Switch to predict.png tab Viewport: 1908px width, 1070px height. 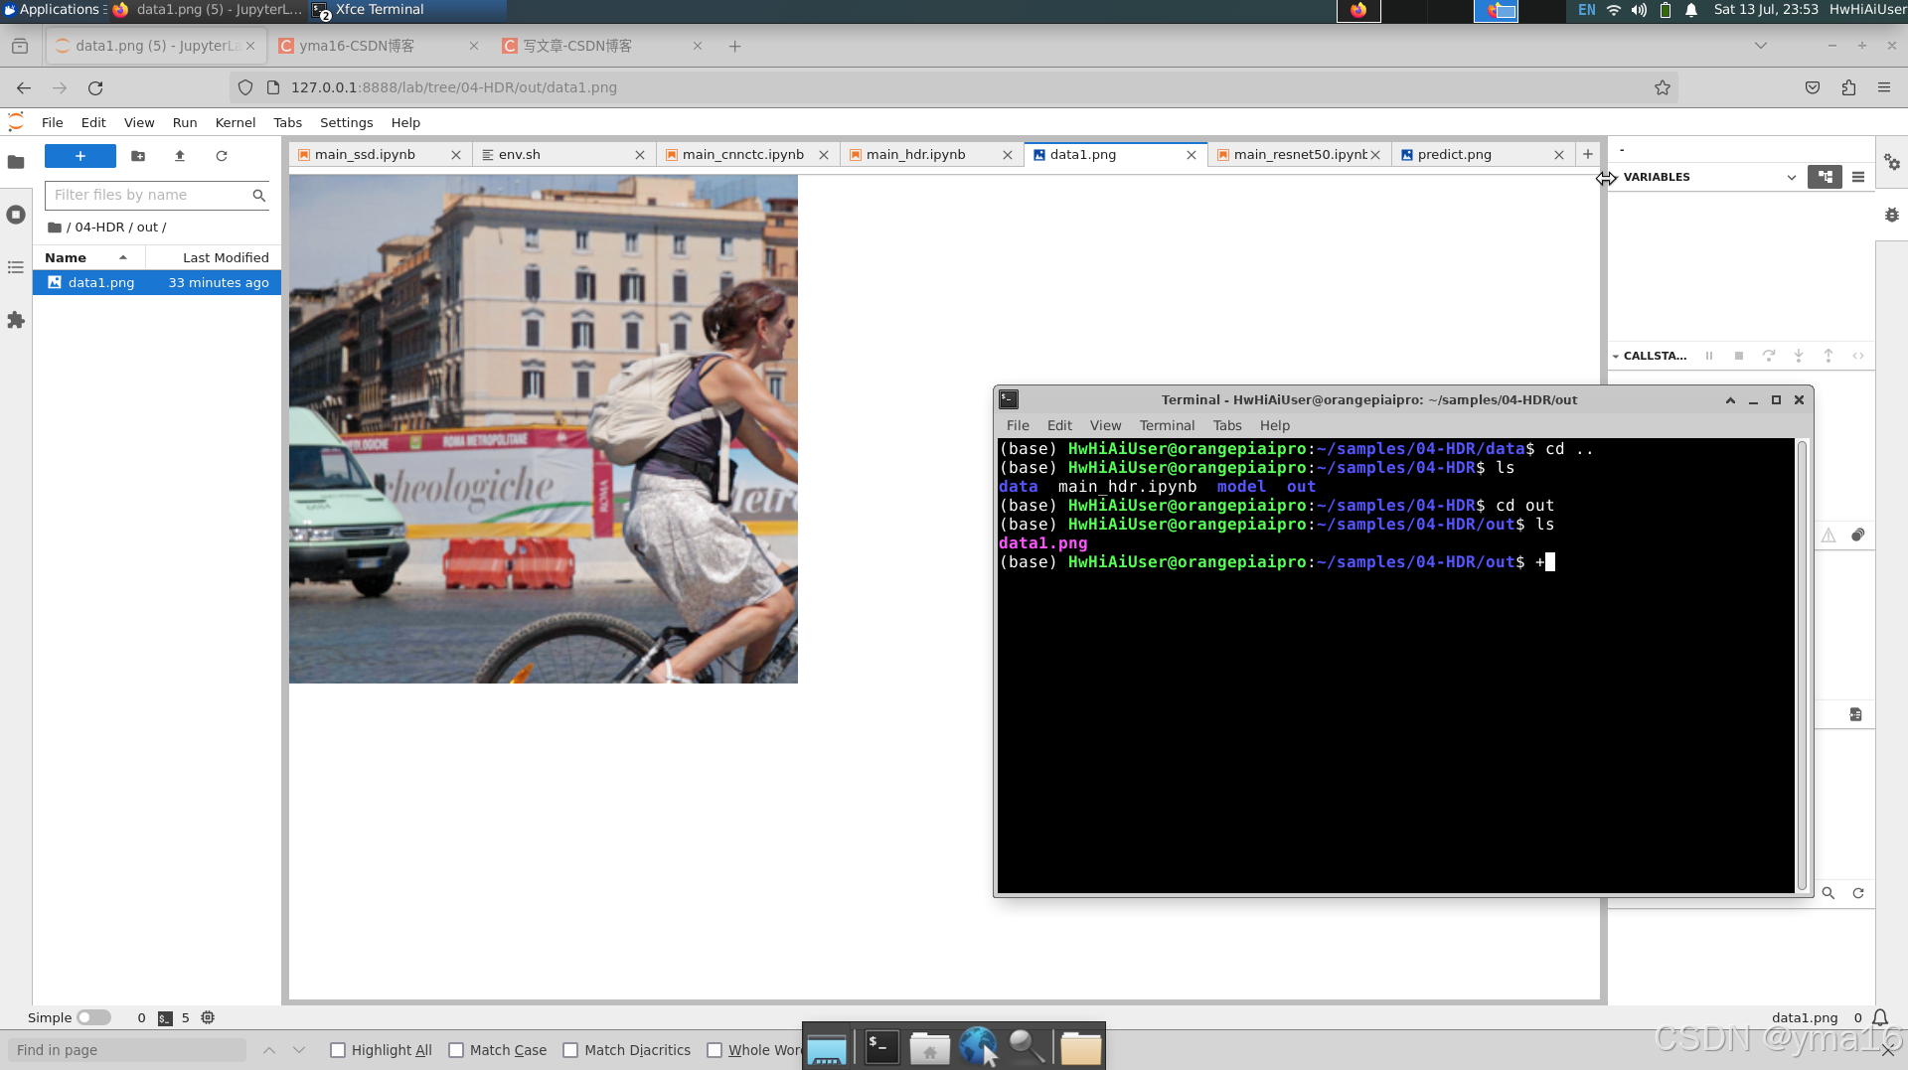click(x=1454, y=154)
